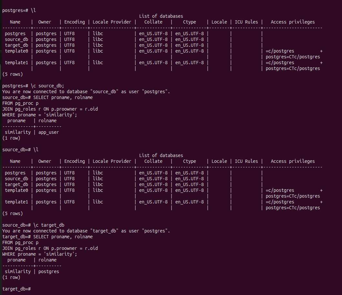The image size is (342, 295).
Task: Click the postgres=# \l command line
Action: (19, 10)
